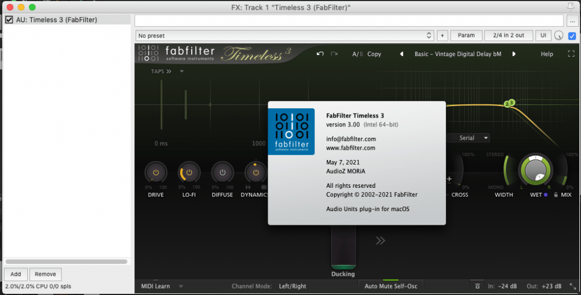The width and height of the screenshot is (581, 295).
Task: Open the 2/4 in 2 out routing button
Action: (508, 36)
